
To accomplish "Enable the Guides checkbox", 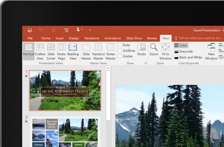I will pos(120,56).
